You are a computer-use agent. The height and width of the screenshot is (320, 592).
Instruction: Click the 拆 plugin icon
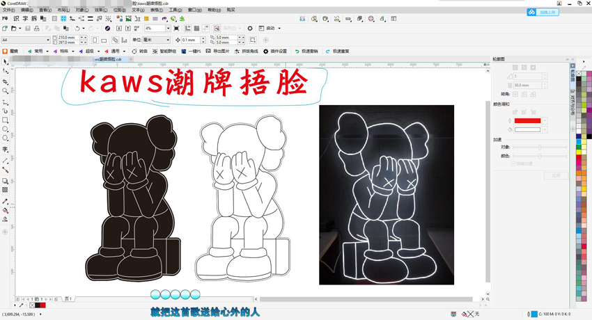click(34, 19)
